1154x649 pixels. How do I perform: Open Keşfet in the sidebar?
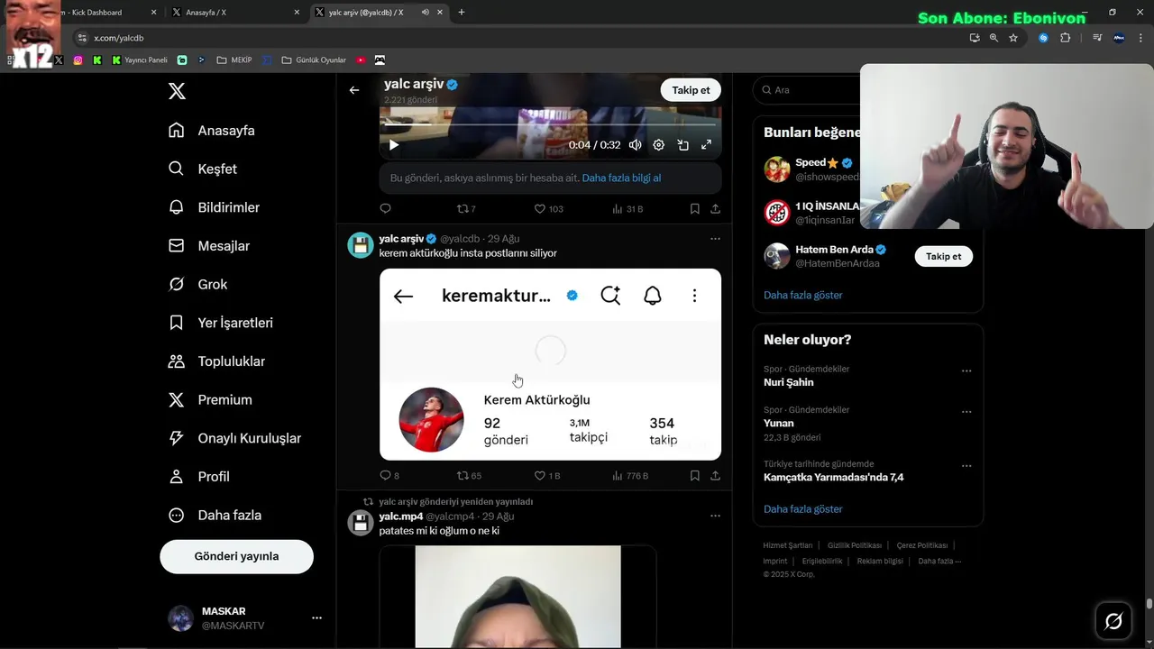click(x=203, y=169)
